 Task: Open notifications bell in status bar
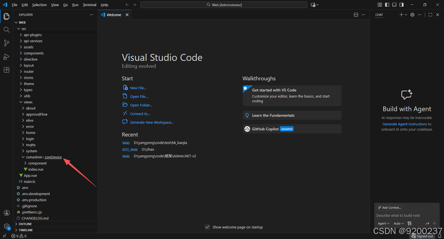point(439,236)
